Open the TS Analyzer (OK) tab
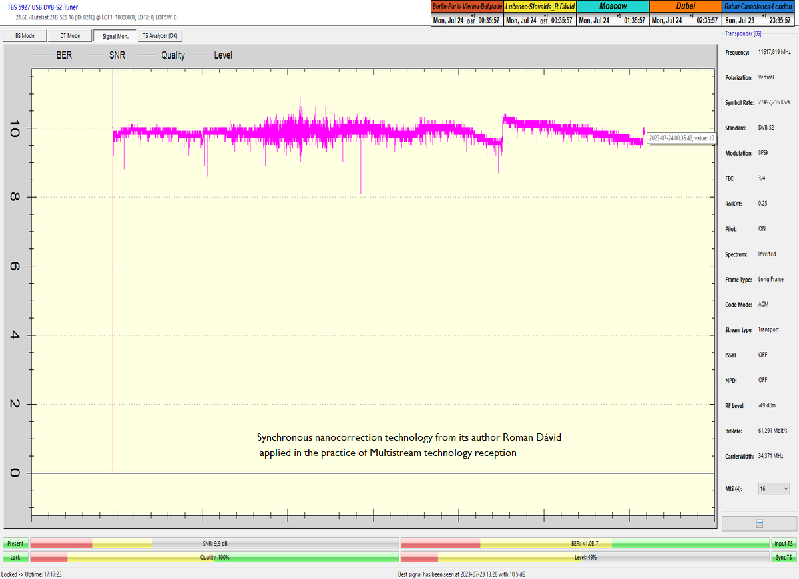 click(x=160, y=36)
